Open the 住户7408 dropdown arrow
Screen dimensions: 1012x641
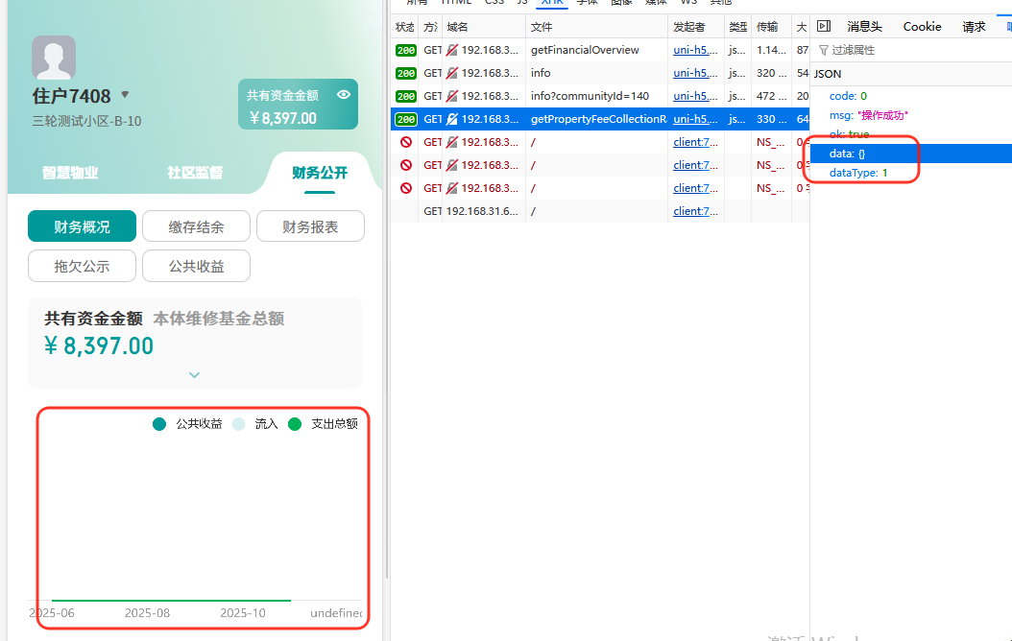click(x=125, y=95)
